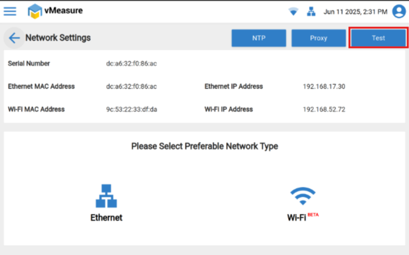Select the large Ethernet network icon
The height and width of the screenshot is (255, 409).
(x=106, y=197)
